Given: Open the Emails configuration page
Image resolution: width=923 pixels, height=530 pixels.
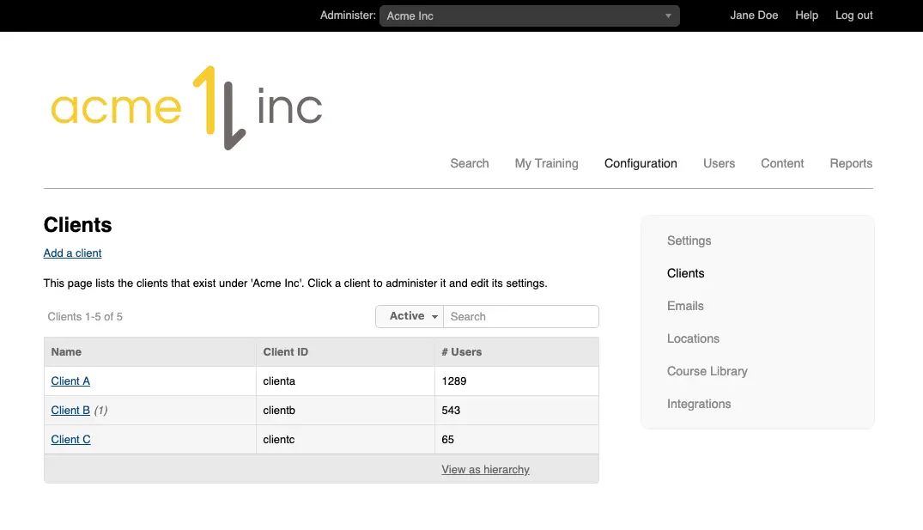Looking at the screenshot, I should click(x=685, y=306).
